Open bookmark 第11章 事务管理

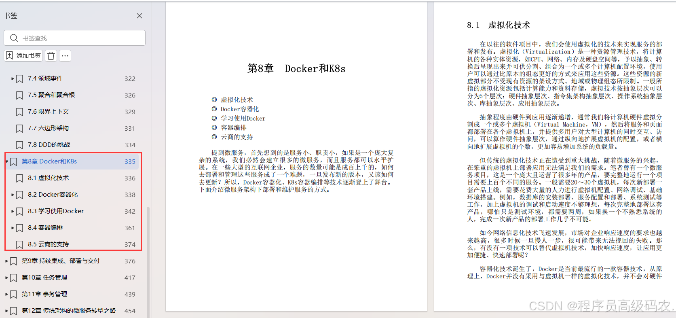coord(44,294)
